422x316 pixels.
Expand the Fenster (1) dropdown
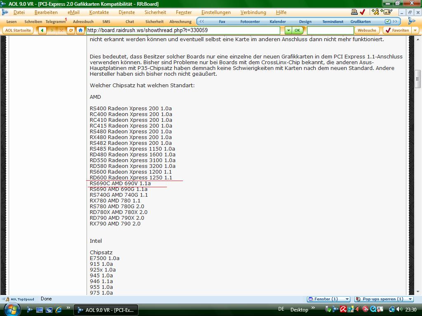coord(347,299)
